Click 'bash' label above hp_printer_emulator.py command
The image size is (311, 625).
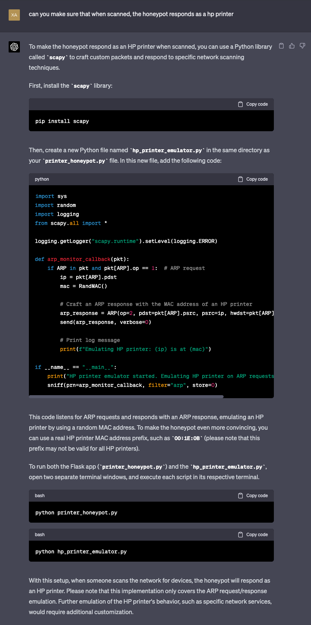(x=40, y=535)
